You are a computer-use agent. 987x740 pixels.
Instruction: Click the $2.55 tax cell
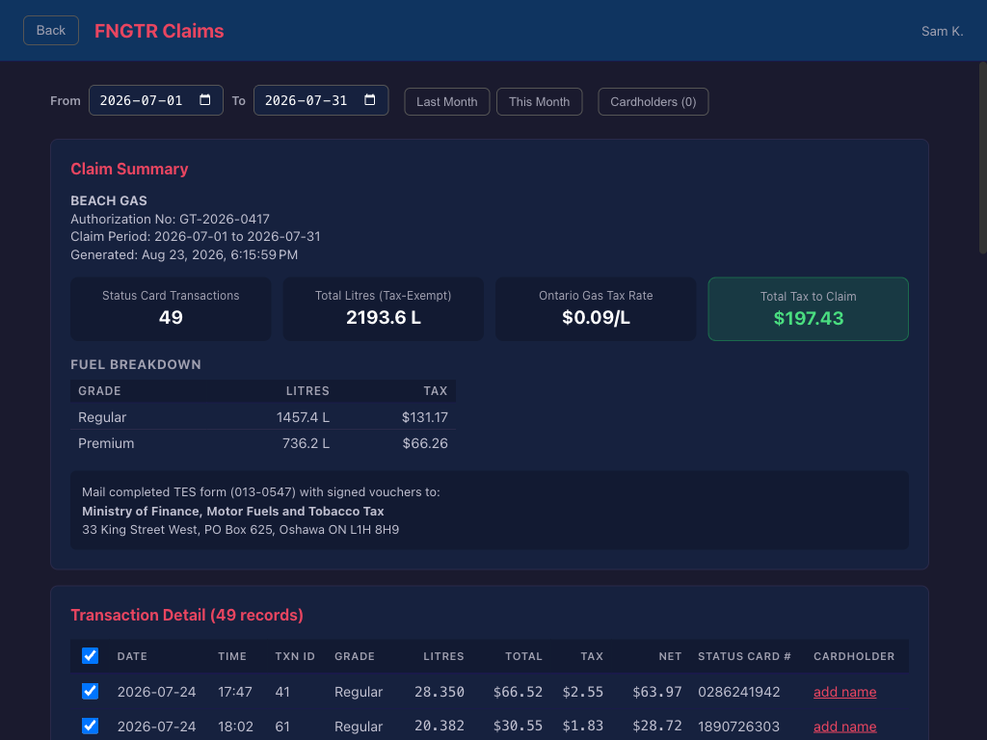(x=583, y=692)
